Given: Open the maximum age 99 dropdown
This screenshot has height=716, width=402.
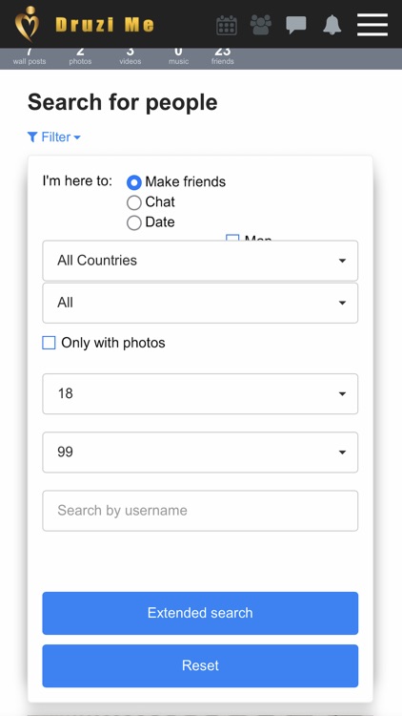Looking at the screenshot, I should (x=200, y=453).
